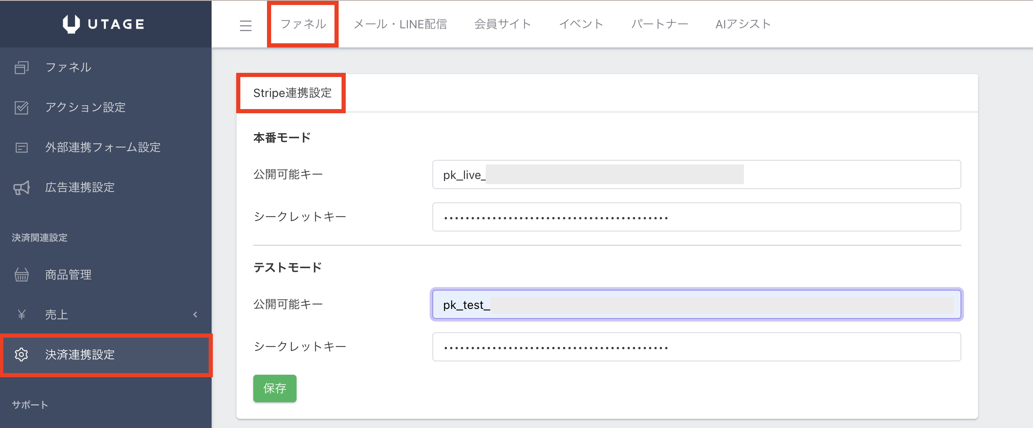Click the action settings checkbox icon
Image resolution: width=1033 pixels, height=428 pixels.
[x=22, y=107]
